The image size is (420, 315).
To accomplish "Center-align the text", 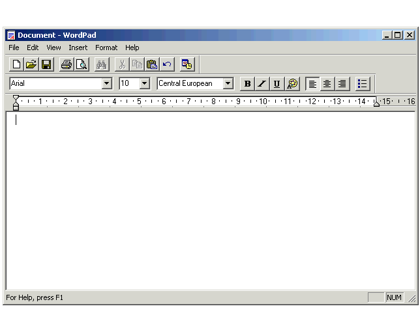I will pyautogui.click(x=327, y=84).
